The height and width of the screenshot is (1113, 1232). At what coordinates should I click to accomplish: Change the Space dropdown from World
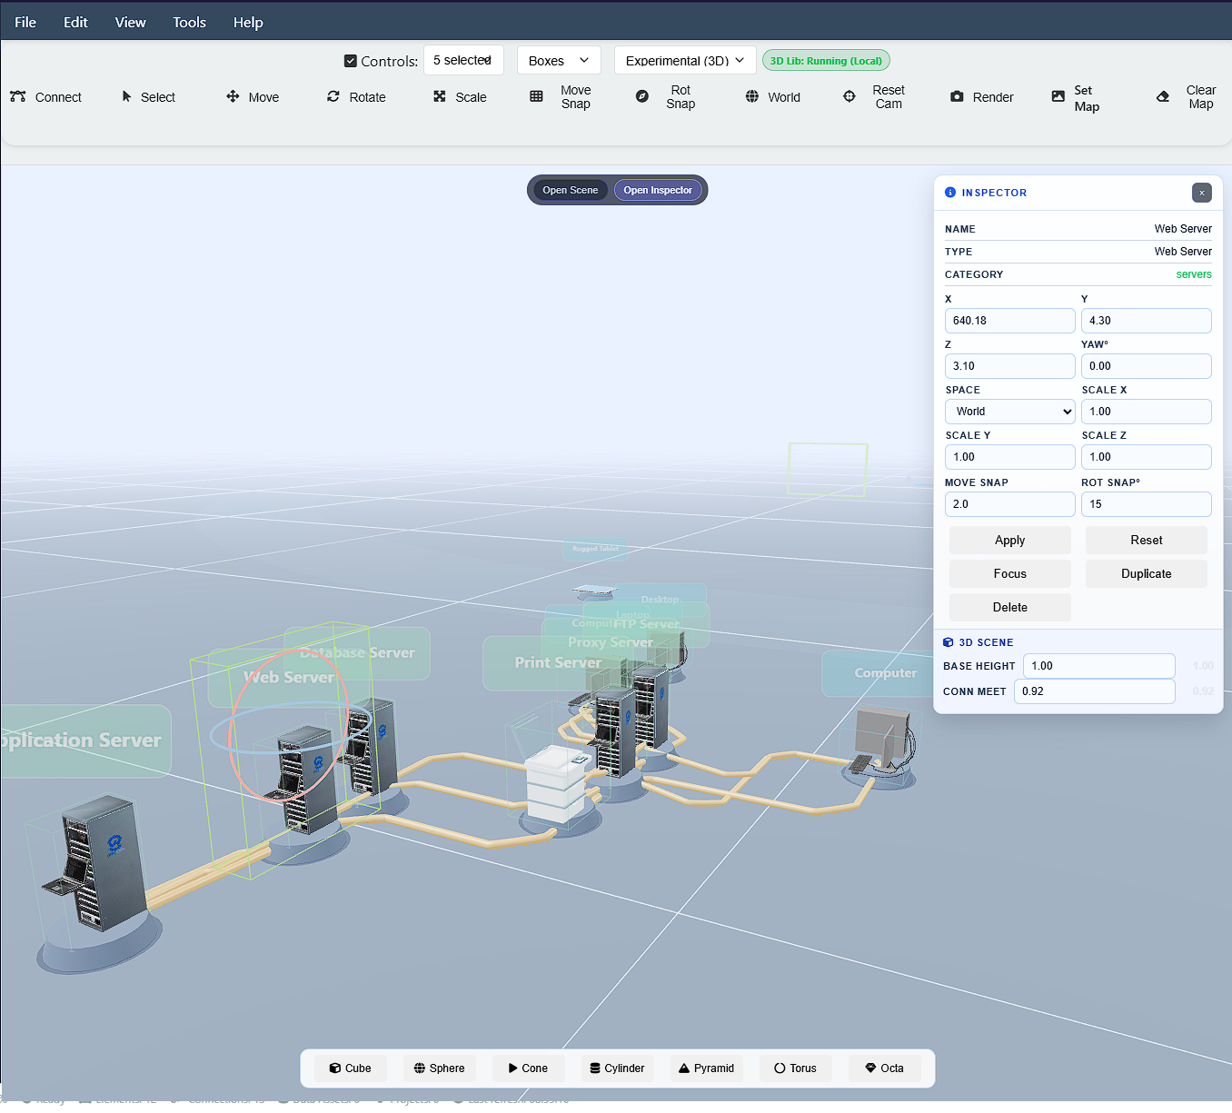(1009, 411)
